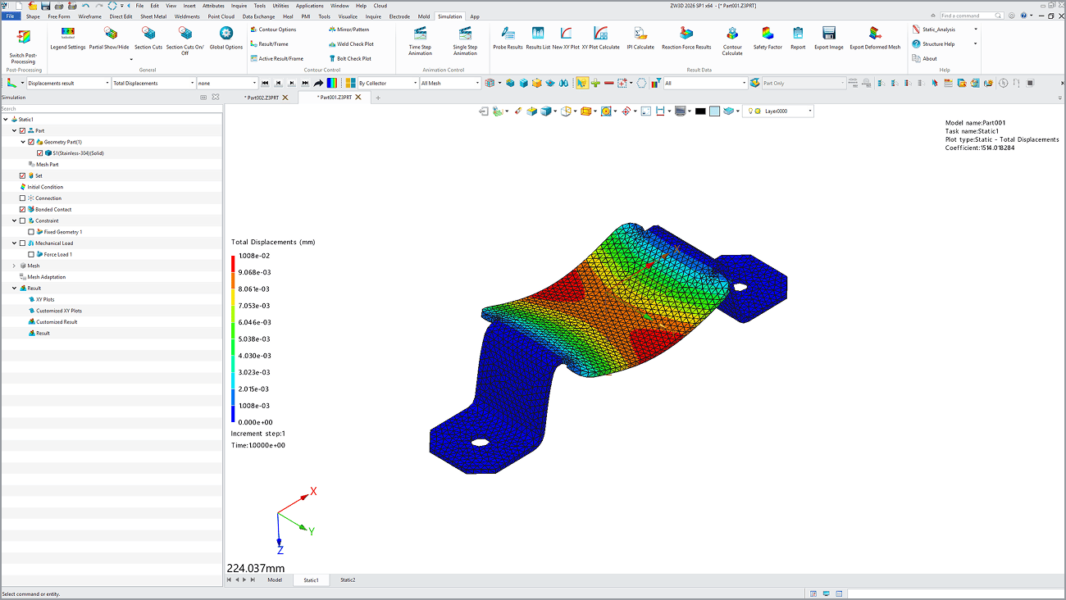The width and height of the screenshot is (1066, 600).
Task: Click the Export Deformed Mesh icon
Action: coord(874,34)
